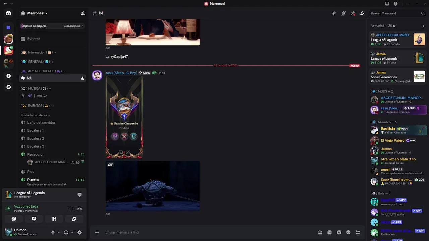Select the #lol text channel
Screen dimensions: 429x241
click(x=52, y=78)
